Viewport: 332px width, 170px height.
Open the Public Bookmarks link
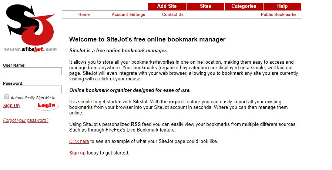click(278, 14)
